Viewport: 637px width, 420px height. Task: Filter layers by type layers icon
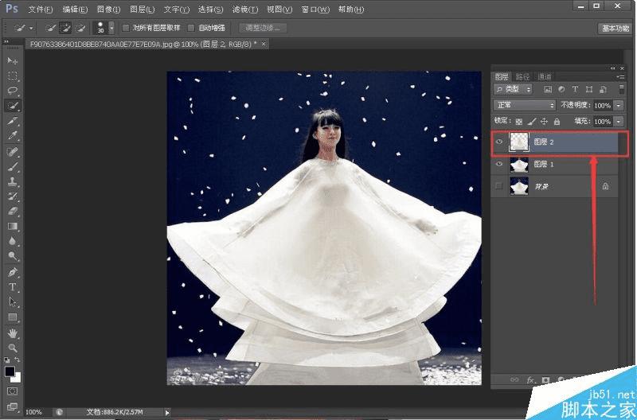tap(575, 89)
